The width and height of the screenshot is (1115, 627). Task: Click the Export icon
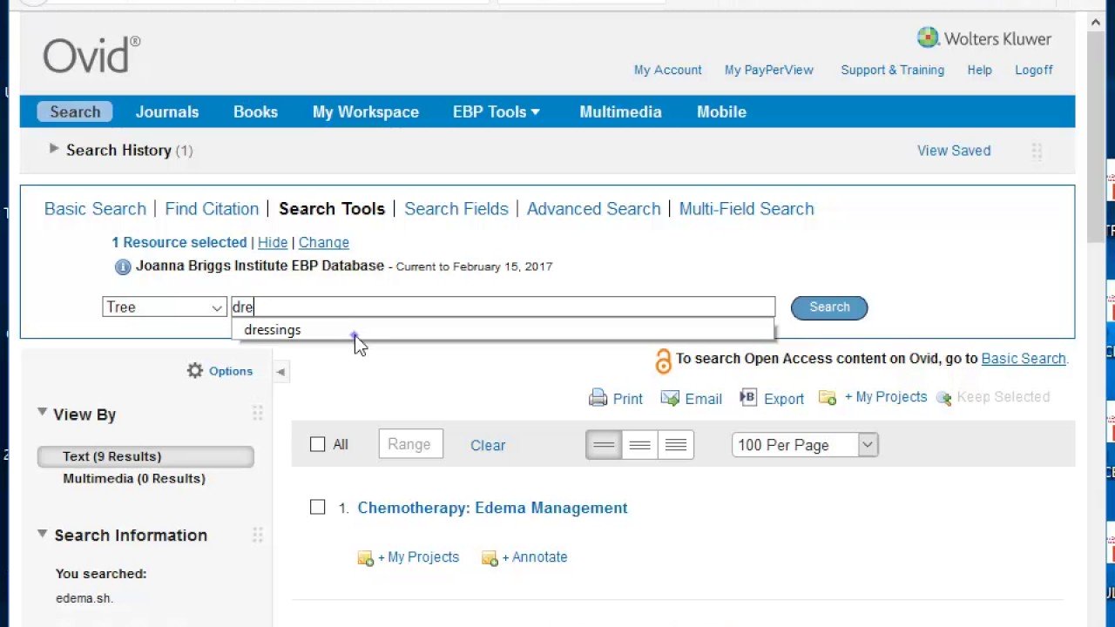tap(748, 397)
